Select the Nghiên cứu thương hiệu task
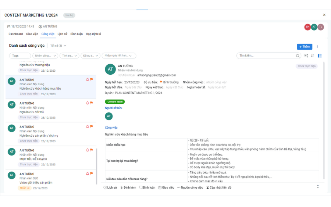331x207 pixels. click(x=51, y=68)
